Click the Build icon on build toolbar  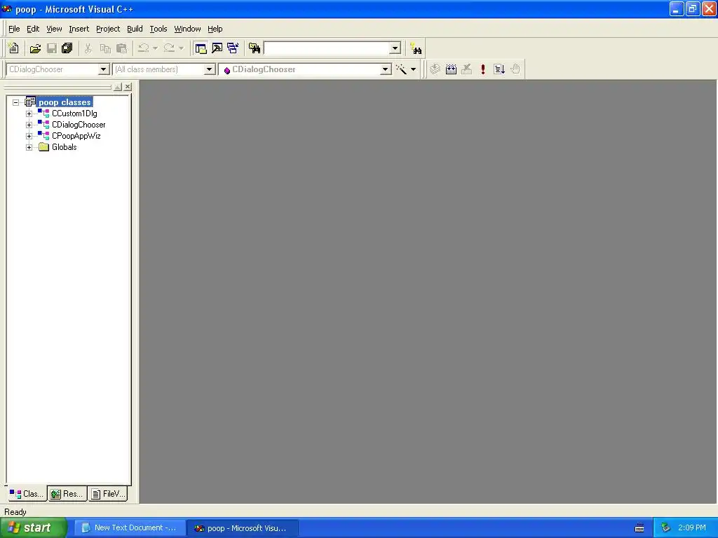pyautogui.click(x=451, y=69)
